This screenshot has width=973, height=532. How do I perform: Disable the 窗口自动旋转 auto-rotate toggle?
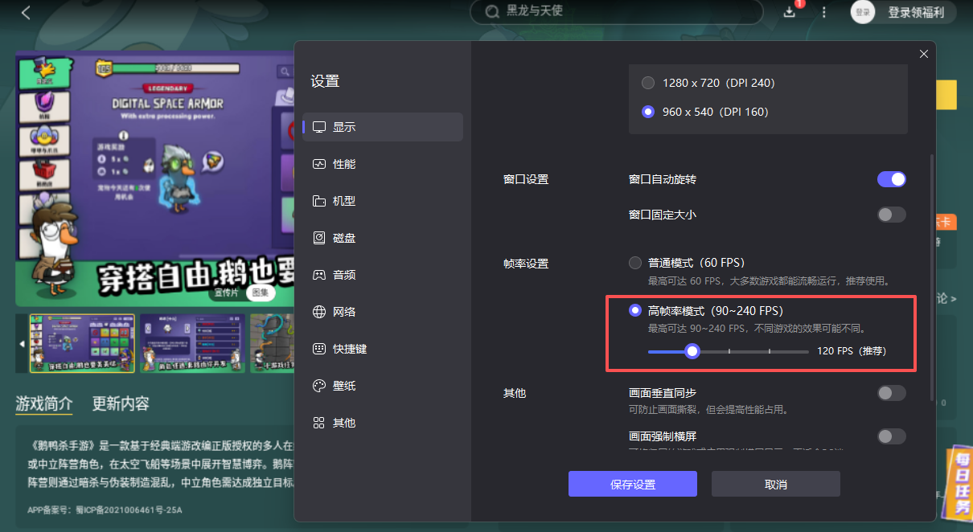[x=891, y=179]
